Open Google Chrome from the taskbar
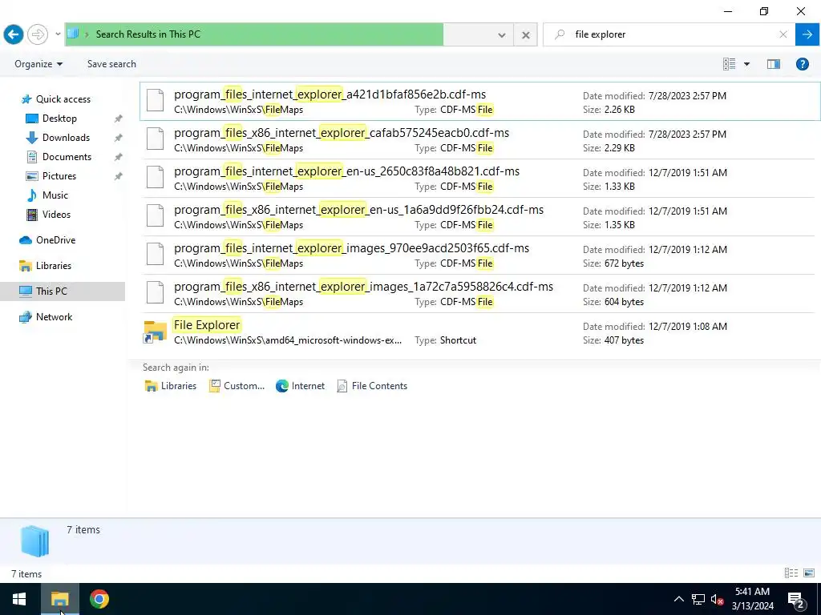Image resolution: width=821 pixels, height=615 pixels. [99, 599]
